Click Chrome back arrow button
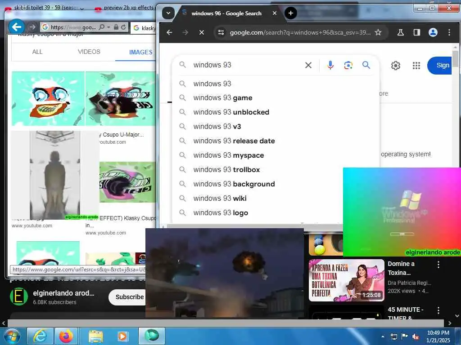Screen dimensions: 461x345 (x=169, y=32)
